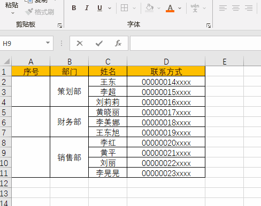261x206 pixels.
Task: Expand the 粘贴 paste options arrow
Action: pyautogui.click(x=13, y=13)
